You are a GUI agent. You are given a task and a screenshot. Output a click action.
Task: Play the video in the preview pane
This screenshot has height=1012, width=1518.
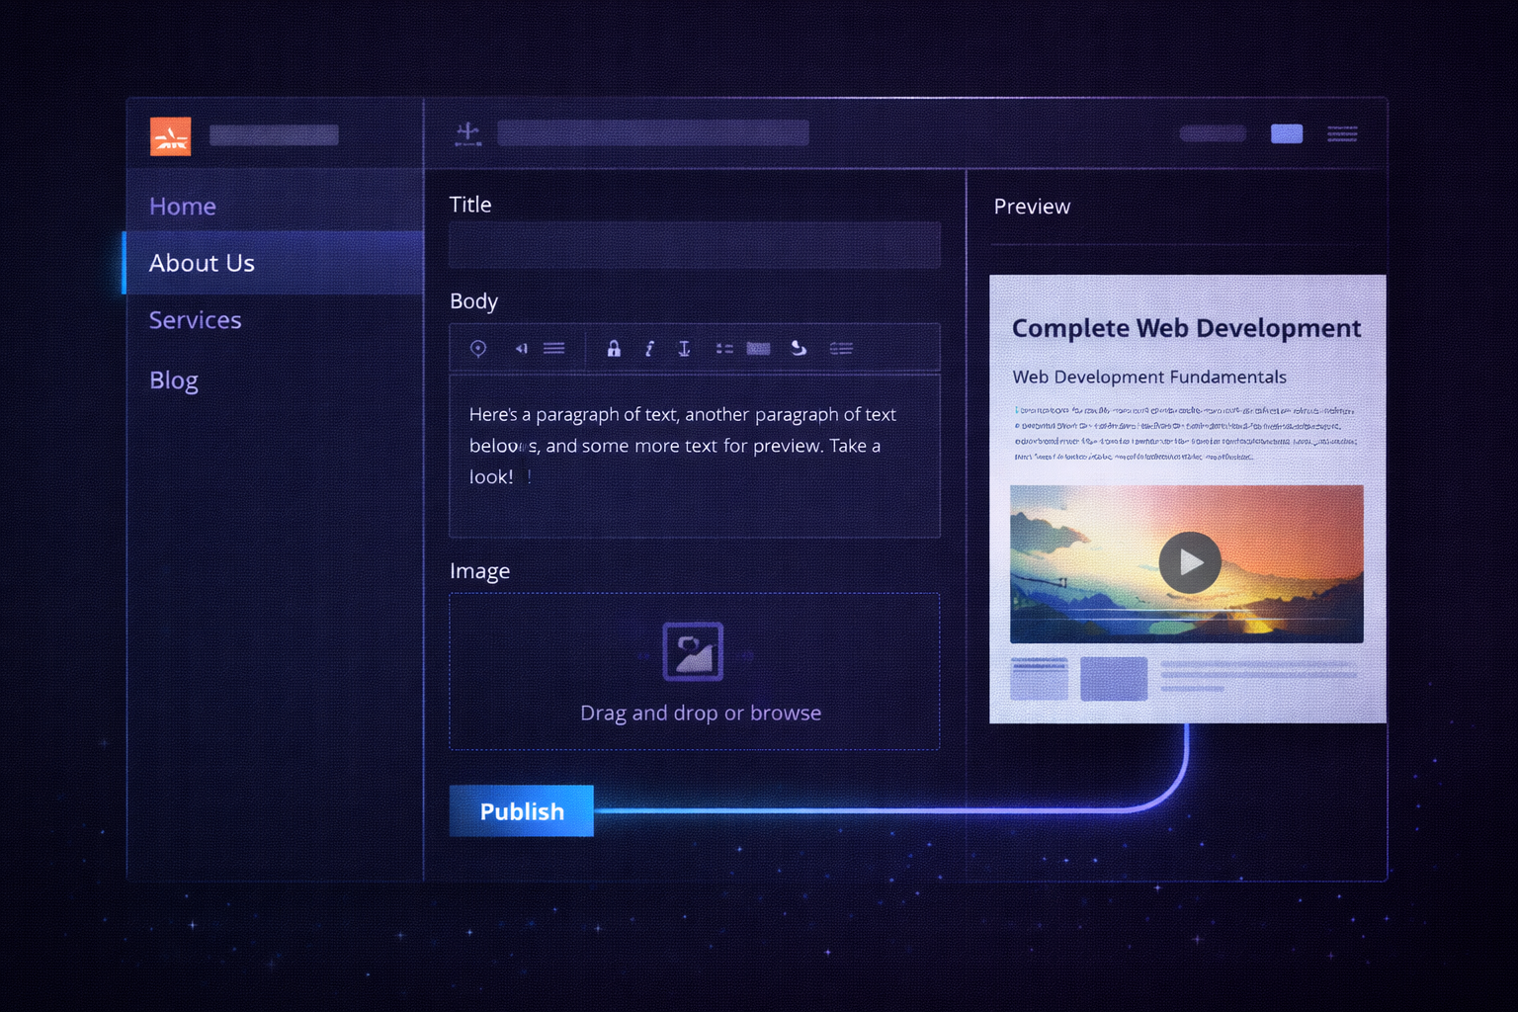(1190, 562)
